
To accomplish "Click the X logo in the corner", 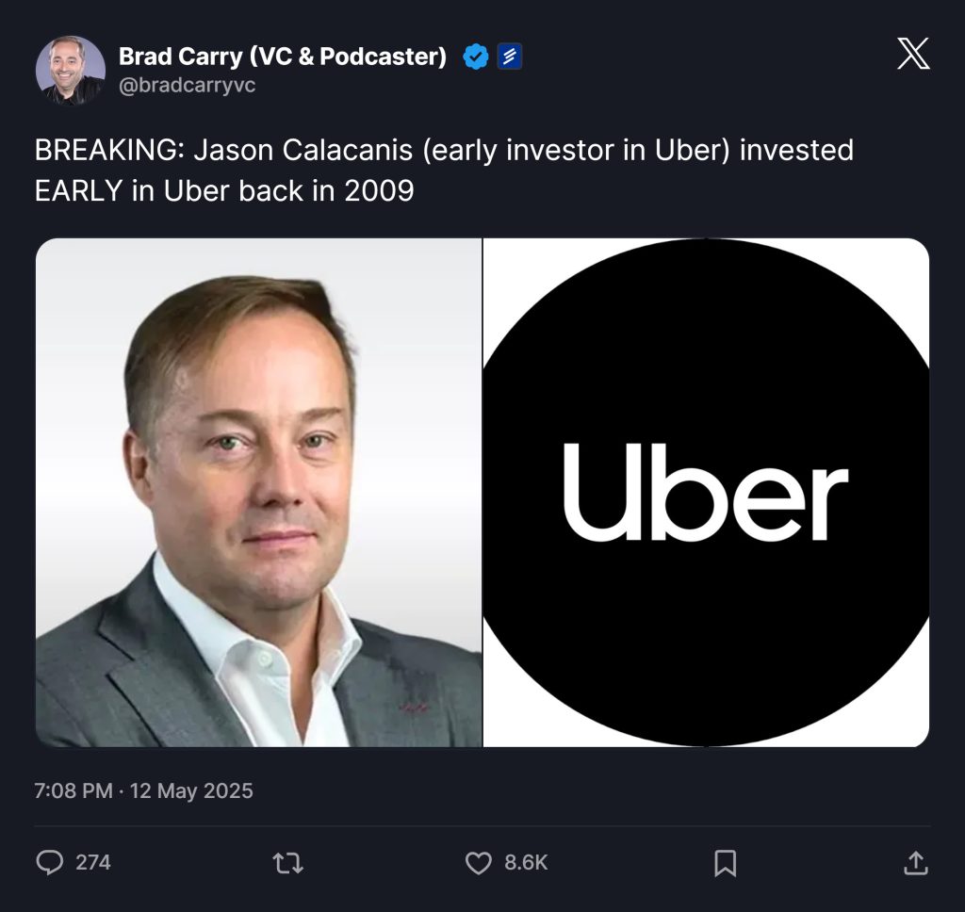I will 913,54.
